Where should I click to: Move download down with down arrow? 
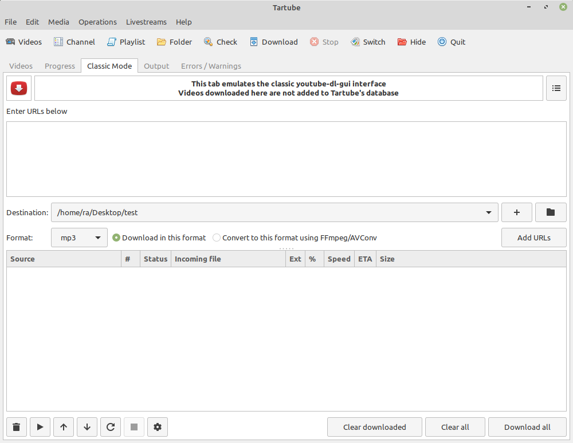tap(87, 427)
